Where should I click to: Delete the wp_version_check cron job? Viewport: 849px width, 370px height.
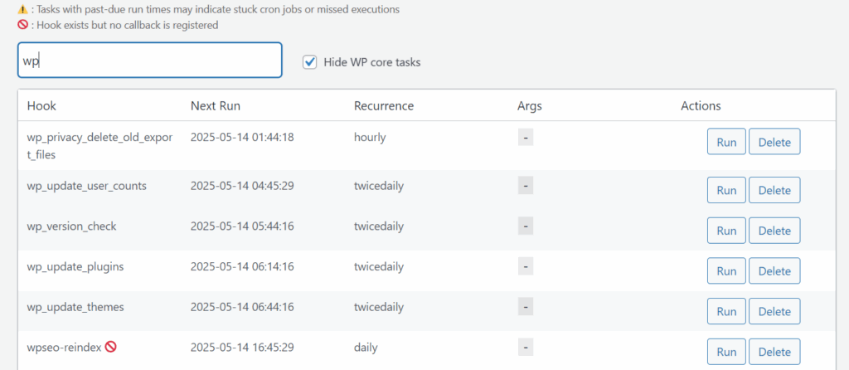pyautogui.click(x=774, y=231)
